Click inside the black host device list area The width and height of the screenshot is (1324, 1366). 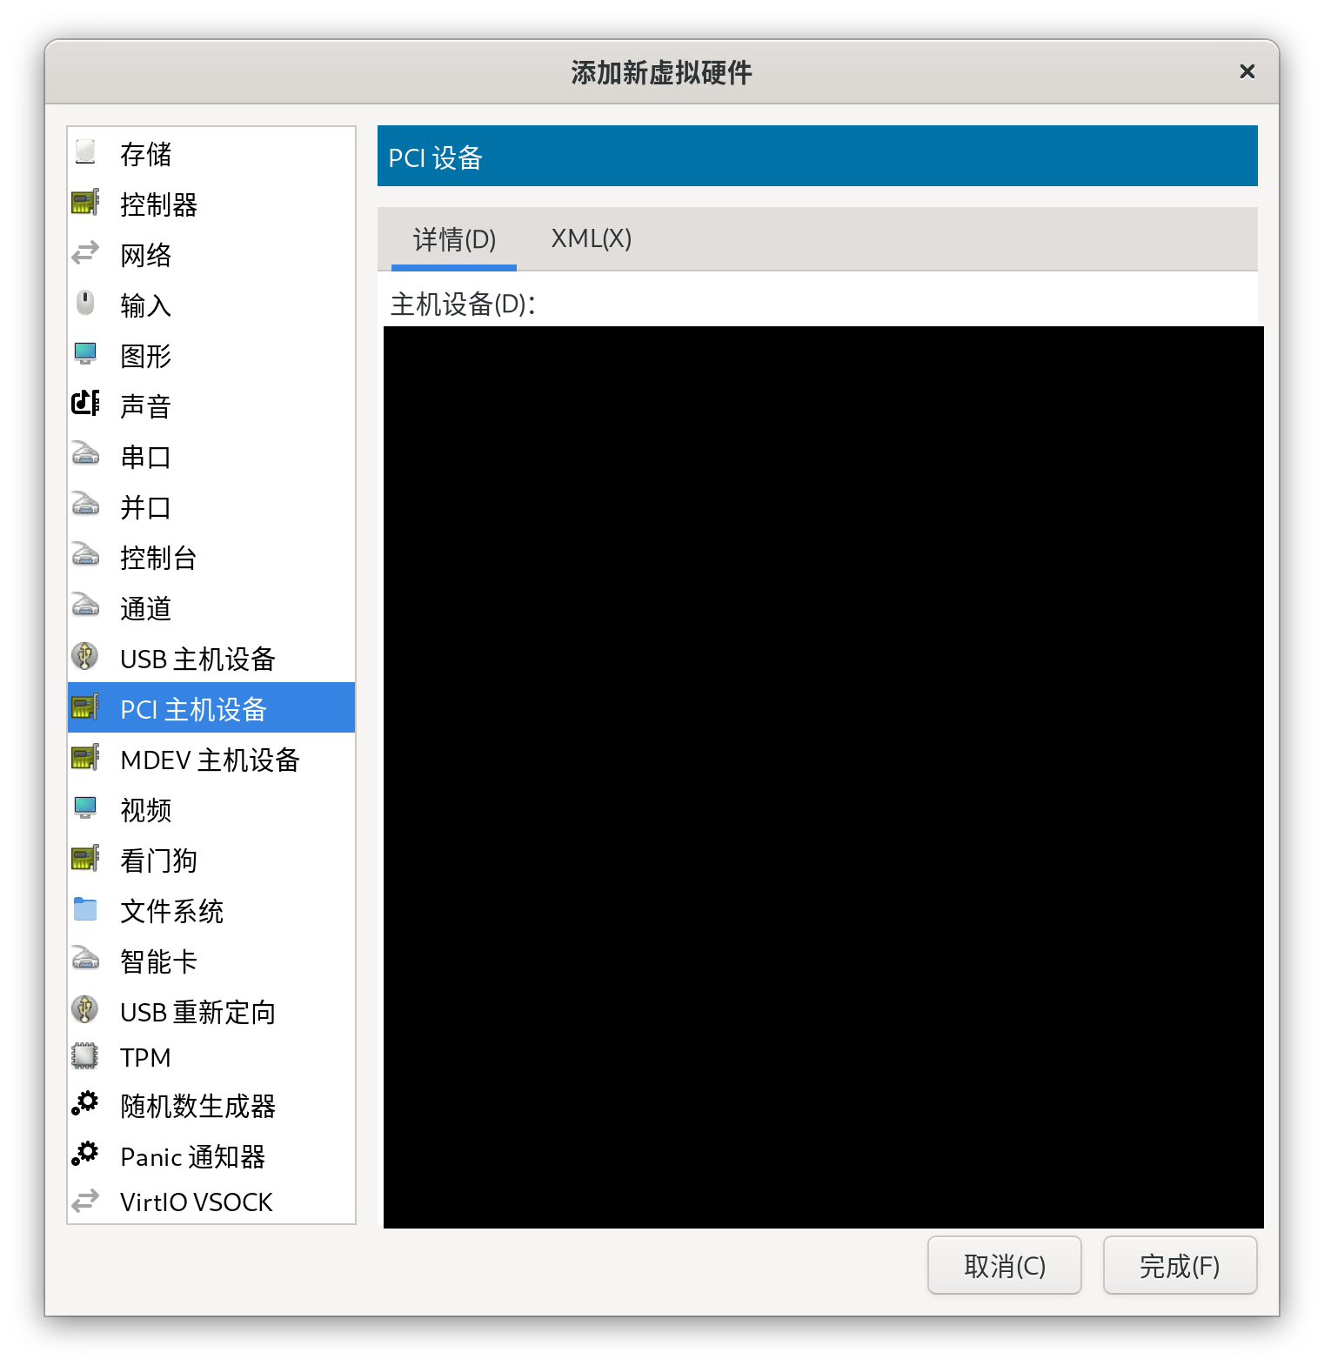(824, 777)
